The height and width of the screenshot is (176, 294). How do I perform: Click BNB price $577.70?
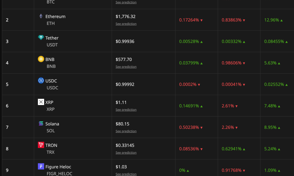[123, 60]
